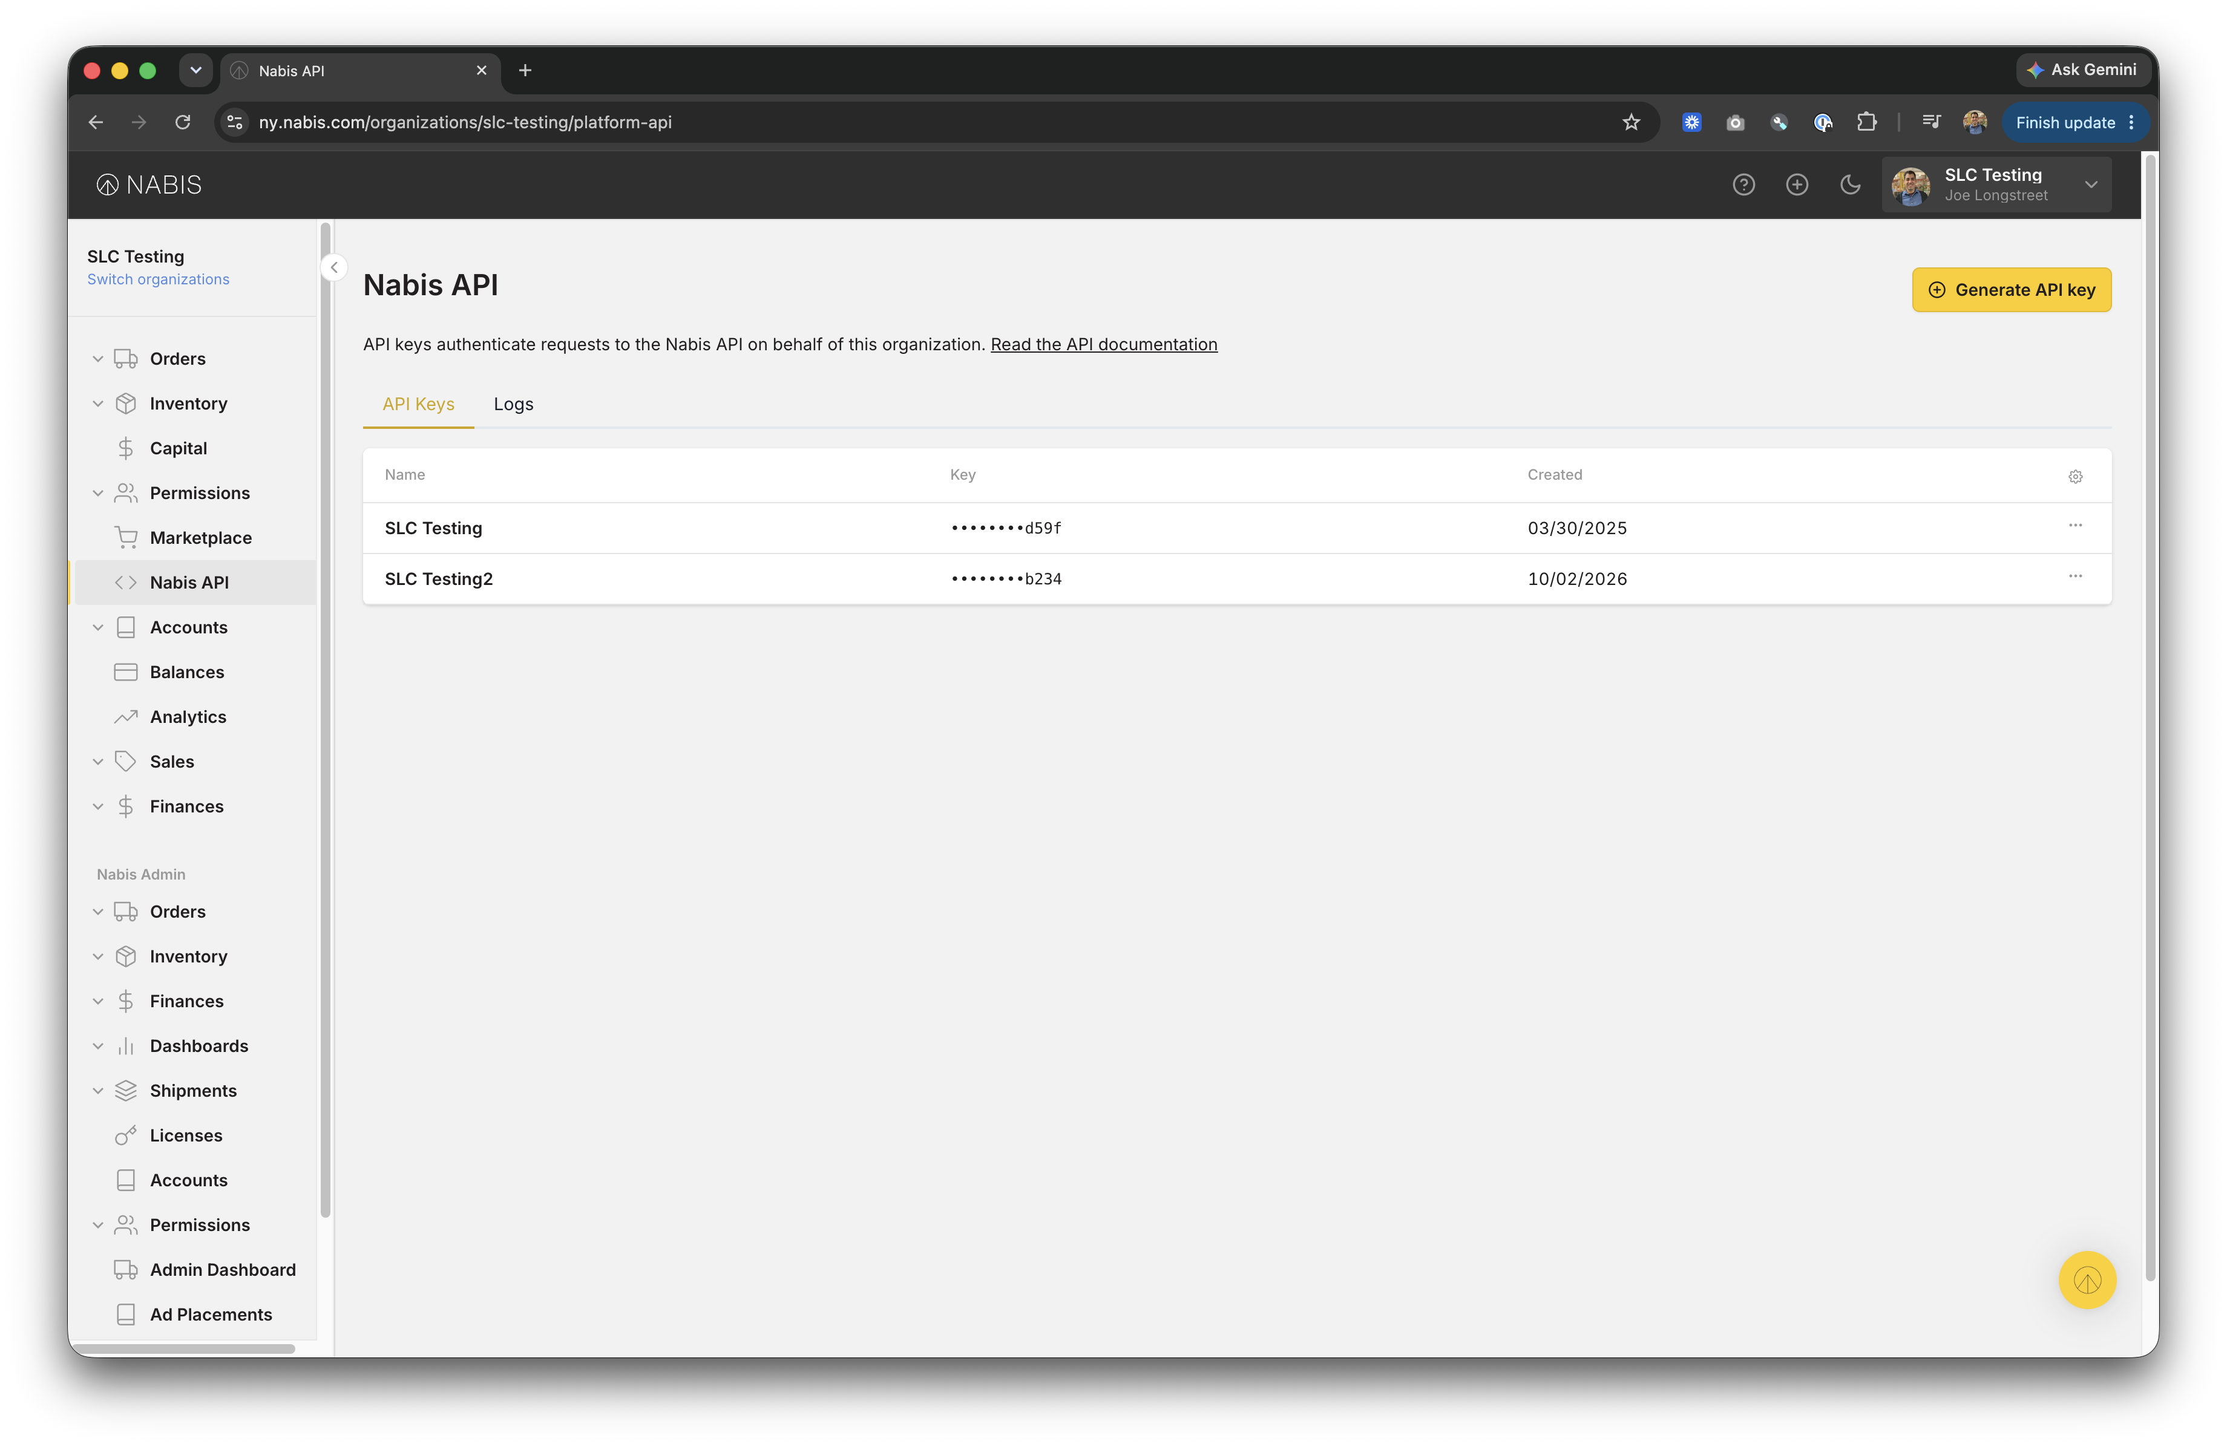Click the masked key ending d59f
The width and height of the screenshot is (2227, 1447).
(1006, 529)
